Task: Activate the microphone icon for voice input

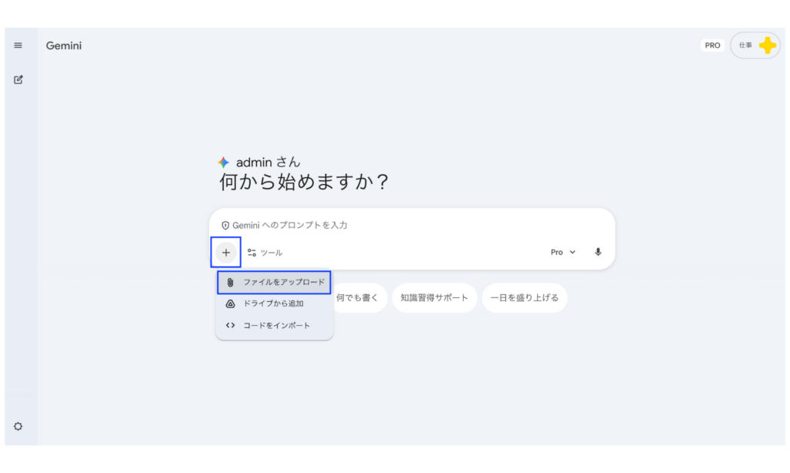Action: 598,252
